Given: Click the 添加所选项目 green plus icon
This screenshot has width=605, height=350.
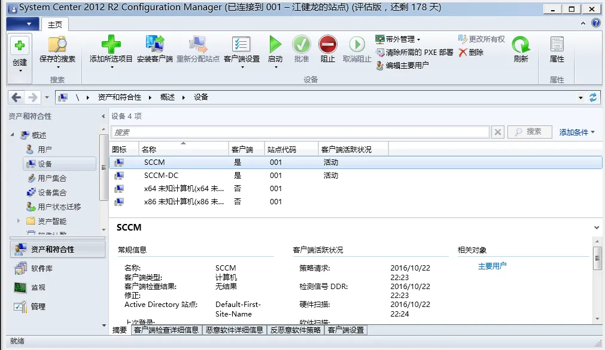Looking at the screenshot, I should 111,44.
